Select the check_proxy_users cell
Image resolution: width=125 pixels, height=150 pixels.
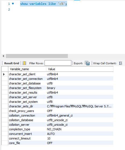(x=27, y=111)
